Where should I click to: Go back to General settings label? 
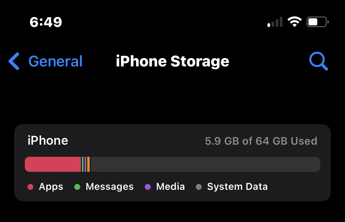click(55, 61)
